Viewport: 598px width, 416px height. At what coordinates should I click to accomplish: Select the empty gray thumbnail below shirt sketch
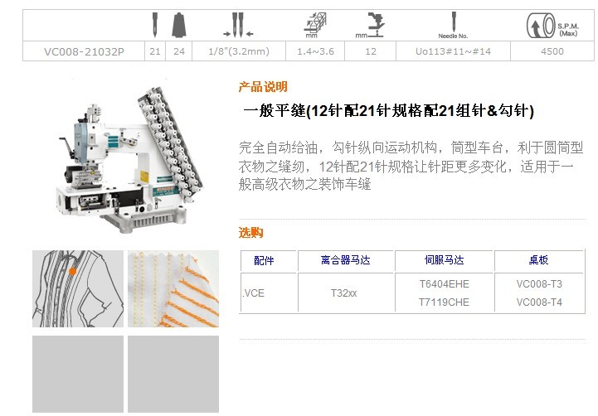pyautogui.click(x=78, y=374)
